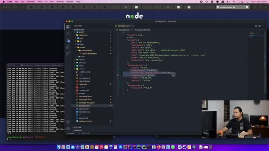The image size is (269, 151).
Task: Open the Code menu in menu bar
Action: 10,2
